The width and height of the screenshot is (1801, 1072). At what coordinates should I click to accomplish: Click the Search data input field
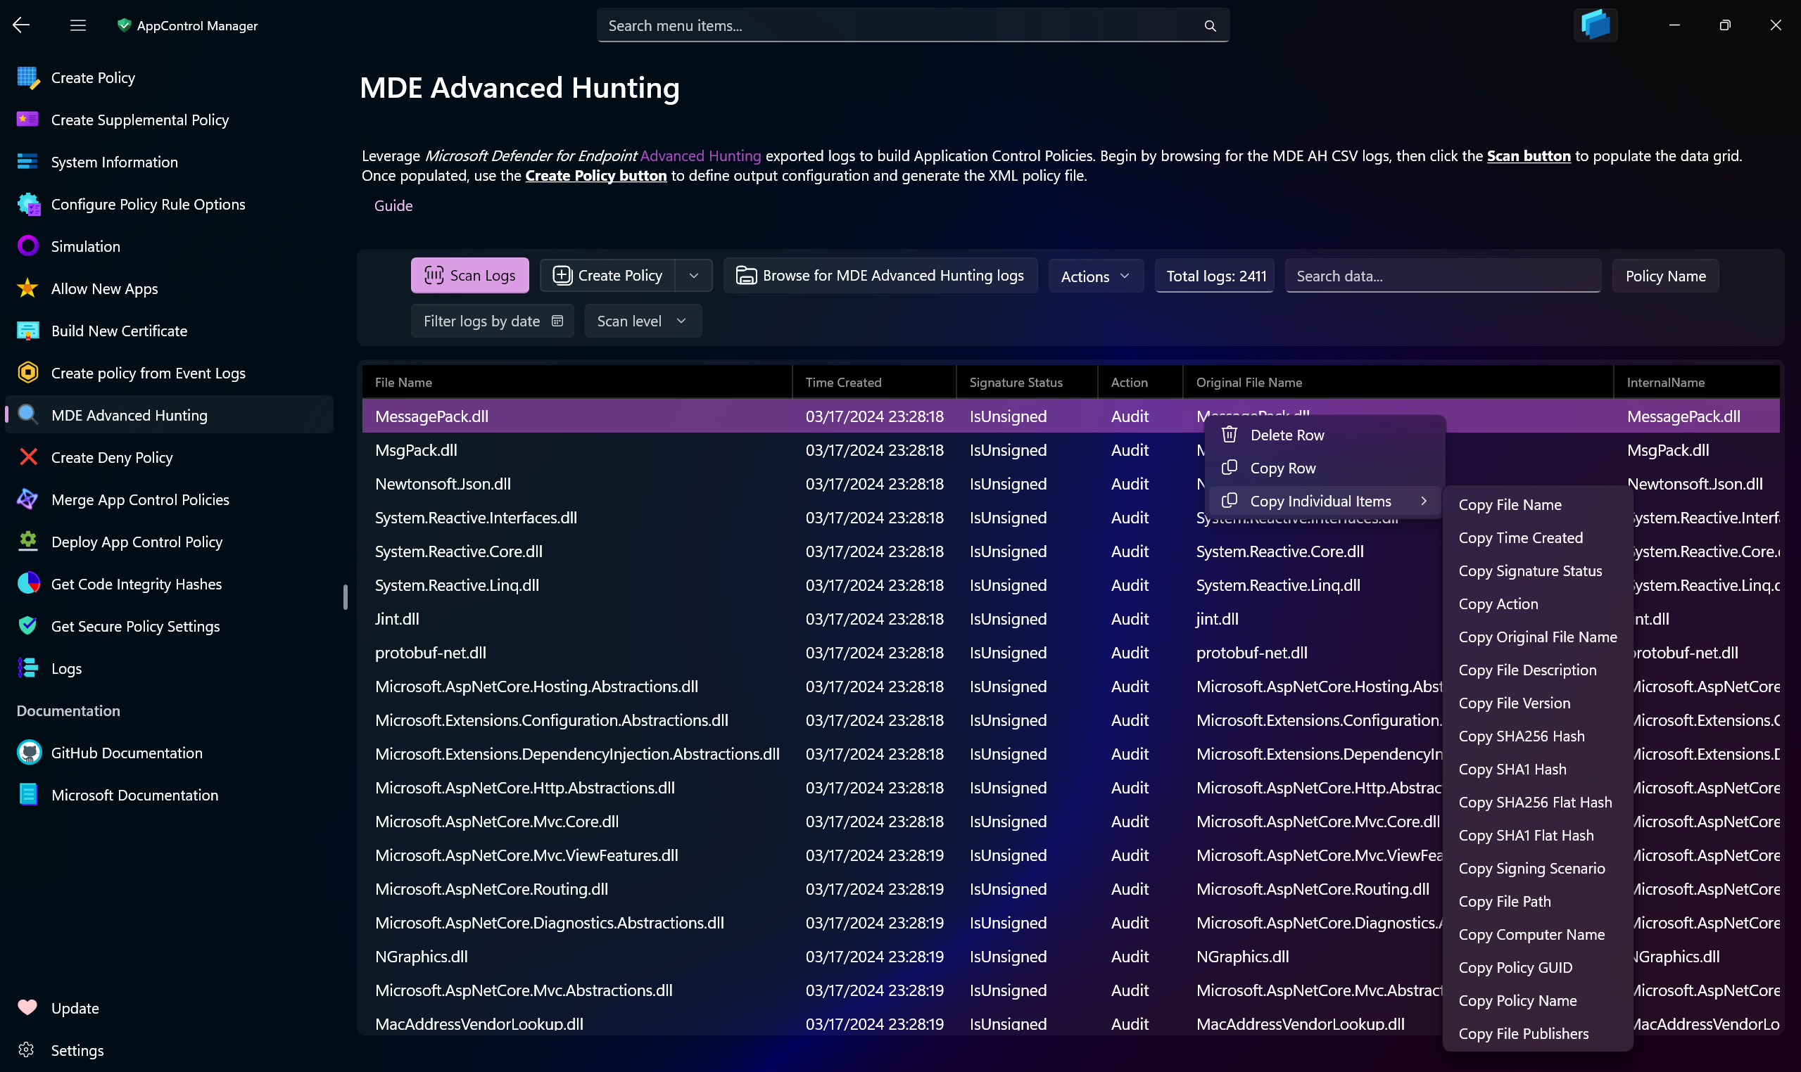1442,276
